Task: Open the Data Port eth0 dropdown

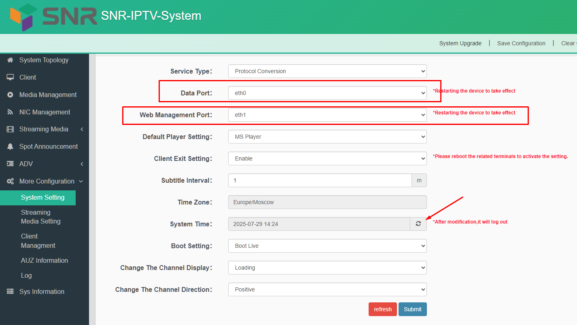Action: click(327, 93)
